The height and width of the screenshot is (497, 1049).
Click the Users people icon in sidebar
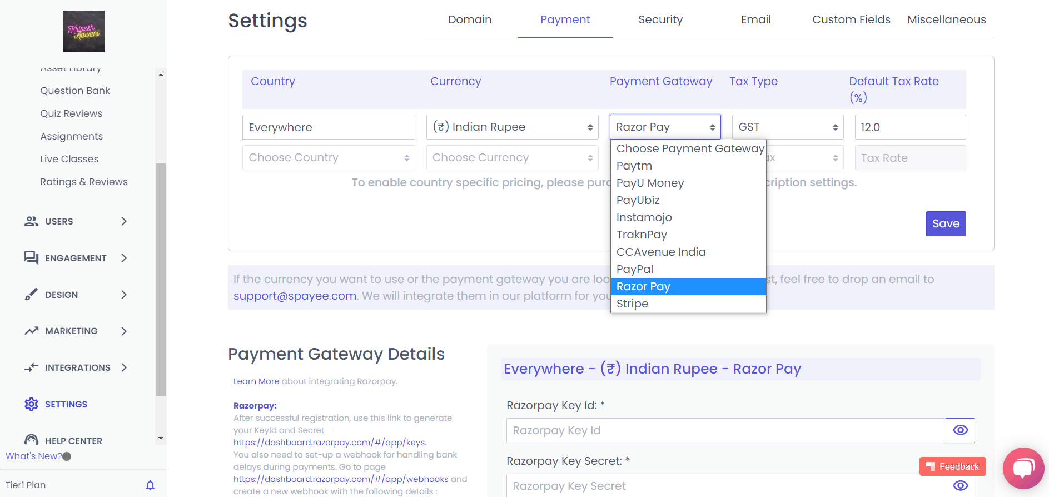(x=31, y=221)
